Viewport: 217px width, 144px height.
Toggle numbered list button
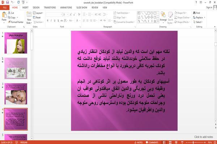(x=90, y=14)
